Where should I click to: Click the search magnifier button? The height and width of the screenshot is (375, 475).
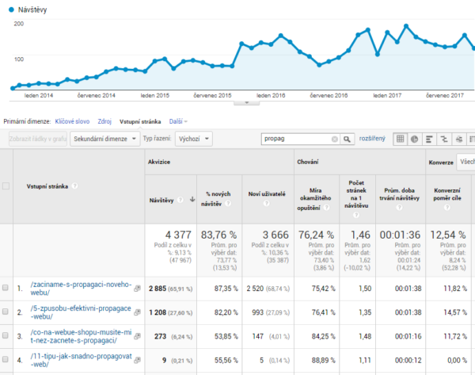(348, 139)
